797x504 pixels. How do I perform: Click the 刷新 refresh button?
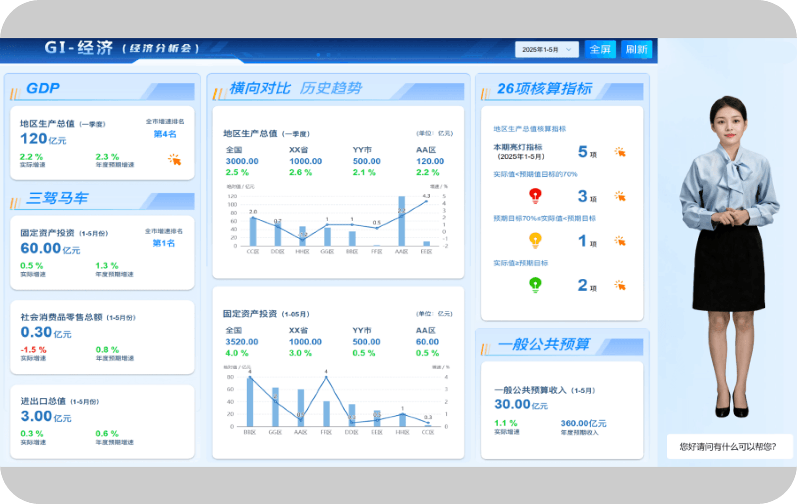point(637,49)
